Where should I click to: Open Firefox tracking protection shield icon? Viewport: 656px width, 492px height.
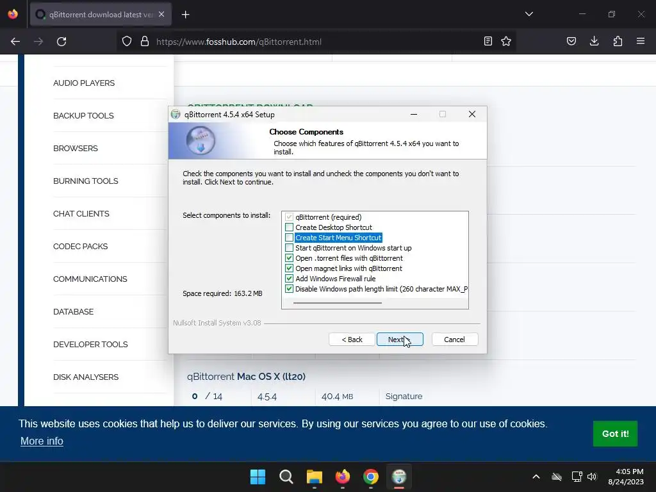127,42
